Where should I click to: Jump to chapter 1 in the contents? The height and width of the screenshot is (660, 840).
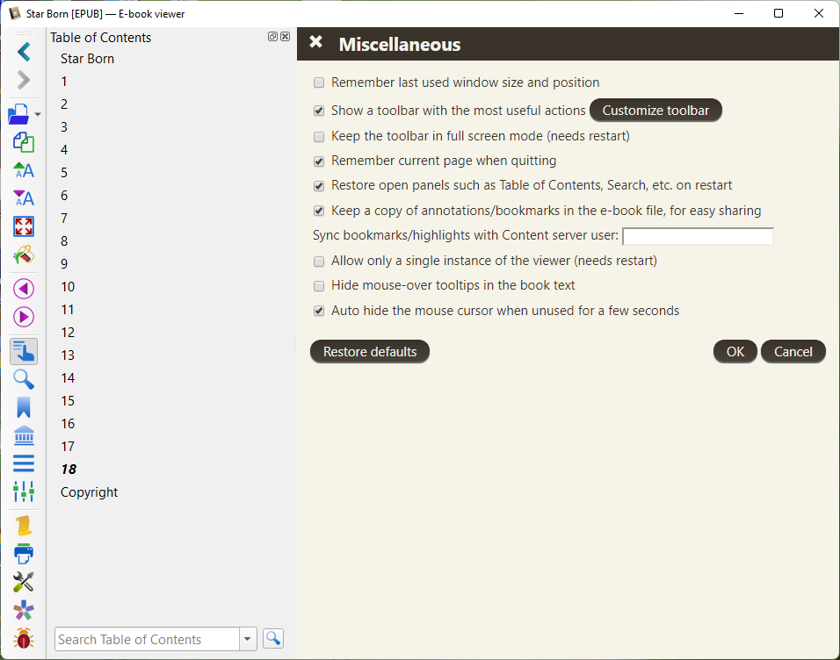pos(64,82)
